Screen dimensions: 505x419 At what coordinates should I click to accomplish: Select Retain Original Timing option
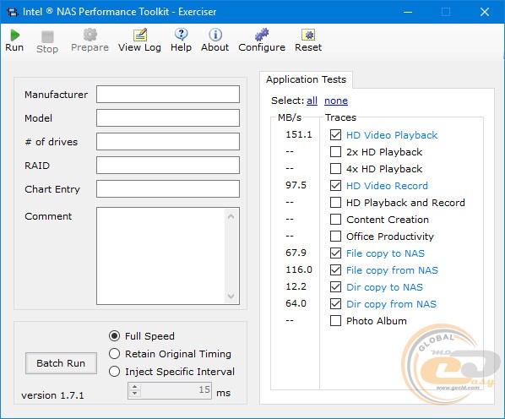pyautogui.click(x=114, y=354)
